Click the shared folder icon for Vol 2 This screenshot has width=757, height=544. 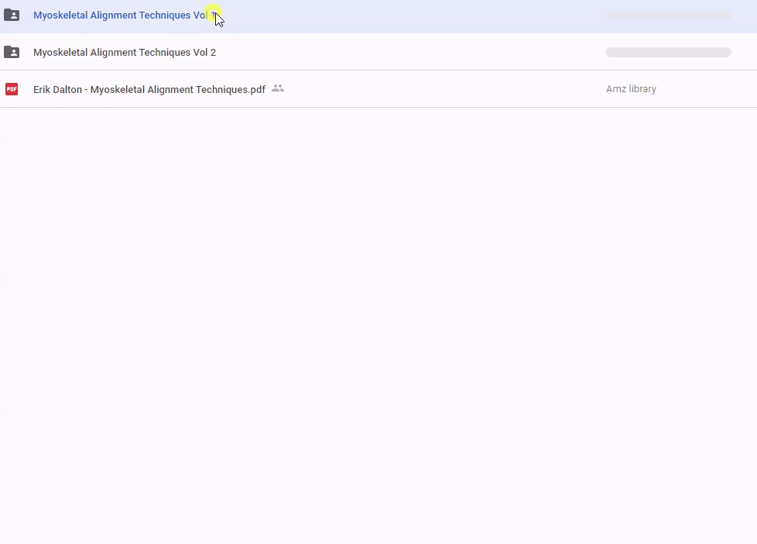12,52
